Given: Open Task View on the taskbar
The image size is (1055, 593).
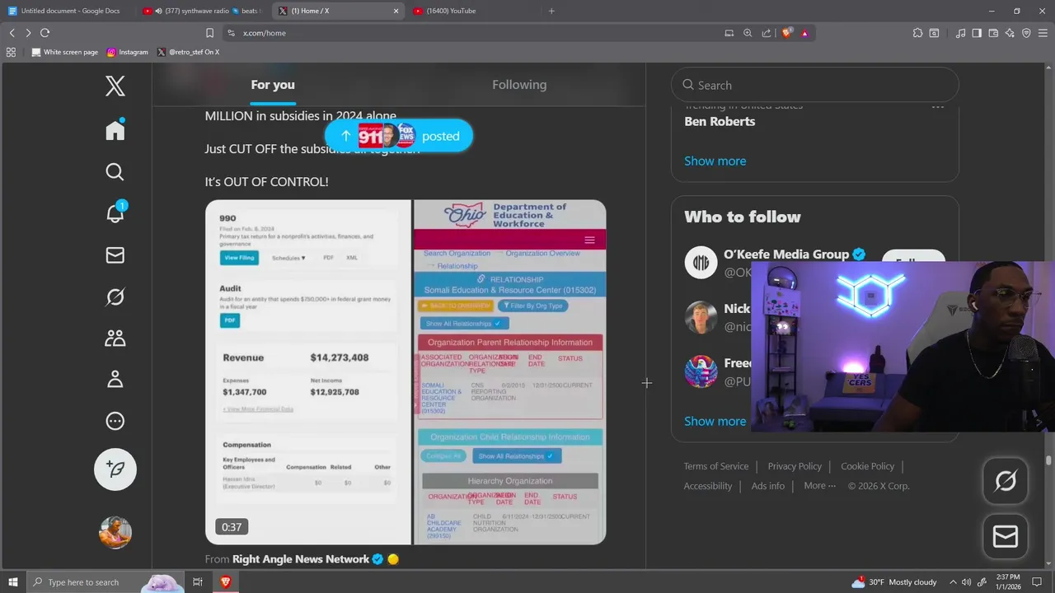Looking at the screenshot, I should (198, 582).
